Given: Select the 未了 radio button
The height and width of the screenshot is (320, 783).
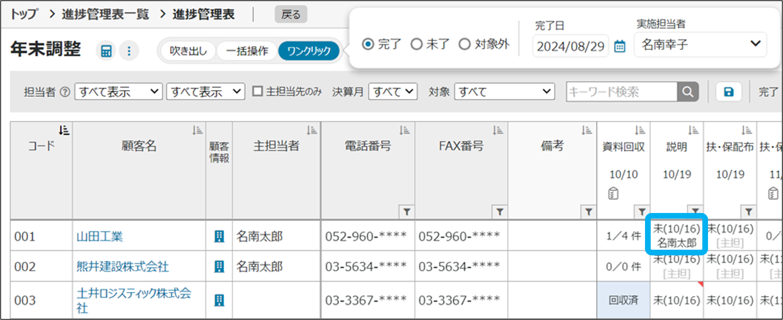Looking at the screenshot, I should pos(416,45).
